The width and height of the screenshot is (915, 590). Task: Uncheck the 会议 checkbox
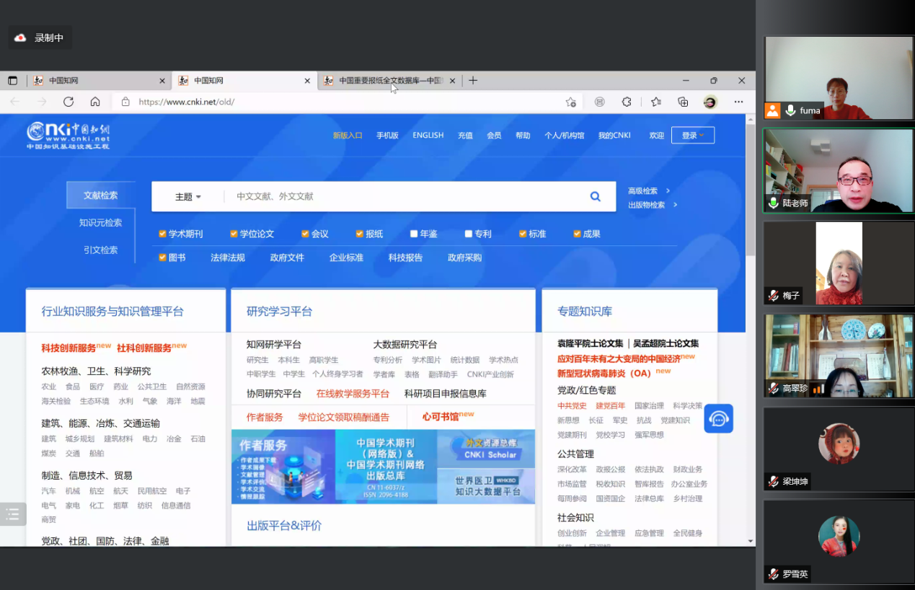coord(305,234)
